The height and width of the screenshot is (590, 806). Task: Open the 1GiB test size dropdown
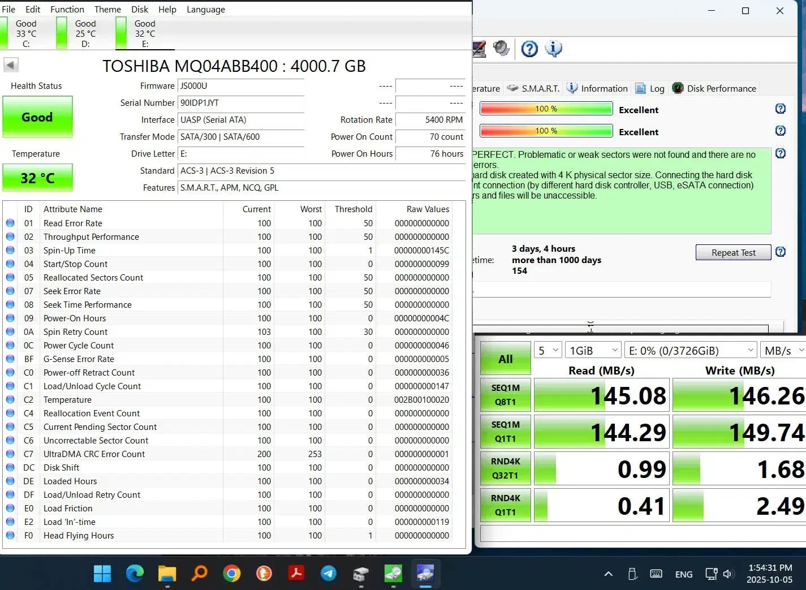(593, 351)
